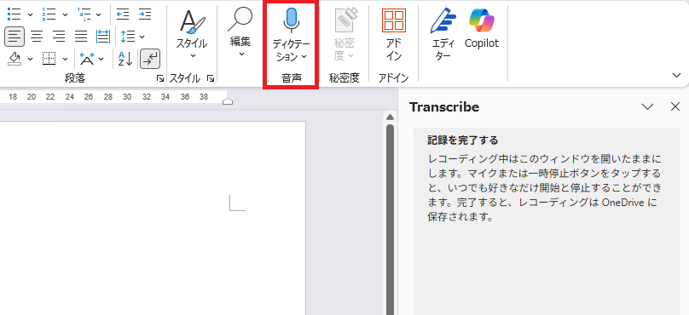
Task: Click the ディクテーション microphone icon
Action: coord(291,20)
